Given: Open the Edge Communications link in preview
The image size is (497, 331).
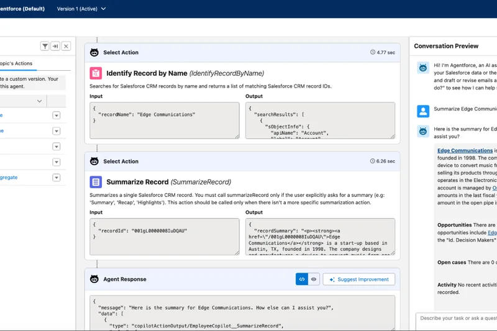Looking at the screenshot, I should [x=465, y=150].
